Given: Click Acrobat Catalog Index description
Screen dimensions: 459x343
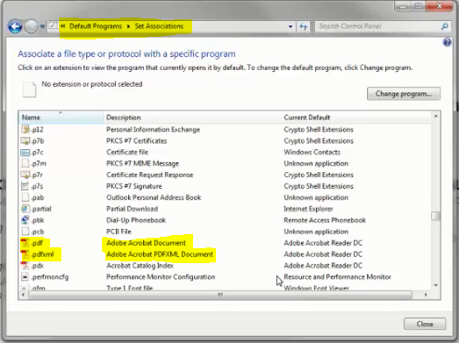Looking at the screenshot, I should coord(140,266).
